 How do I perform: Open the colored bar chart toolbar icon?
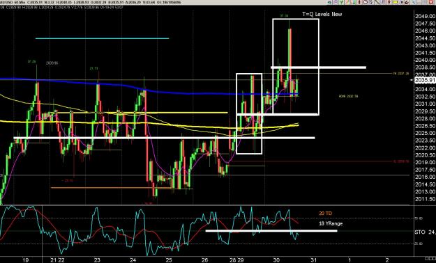coord(354,2)
